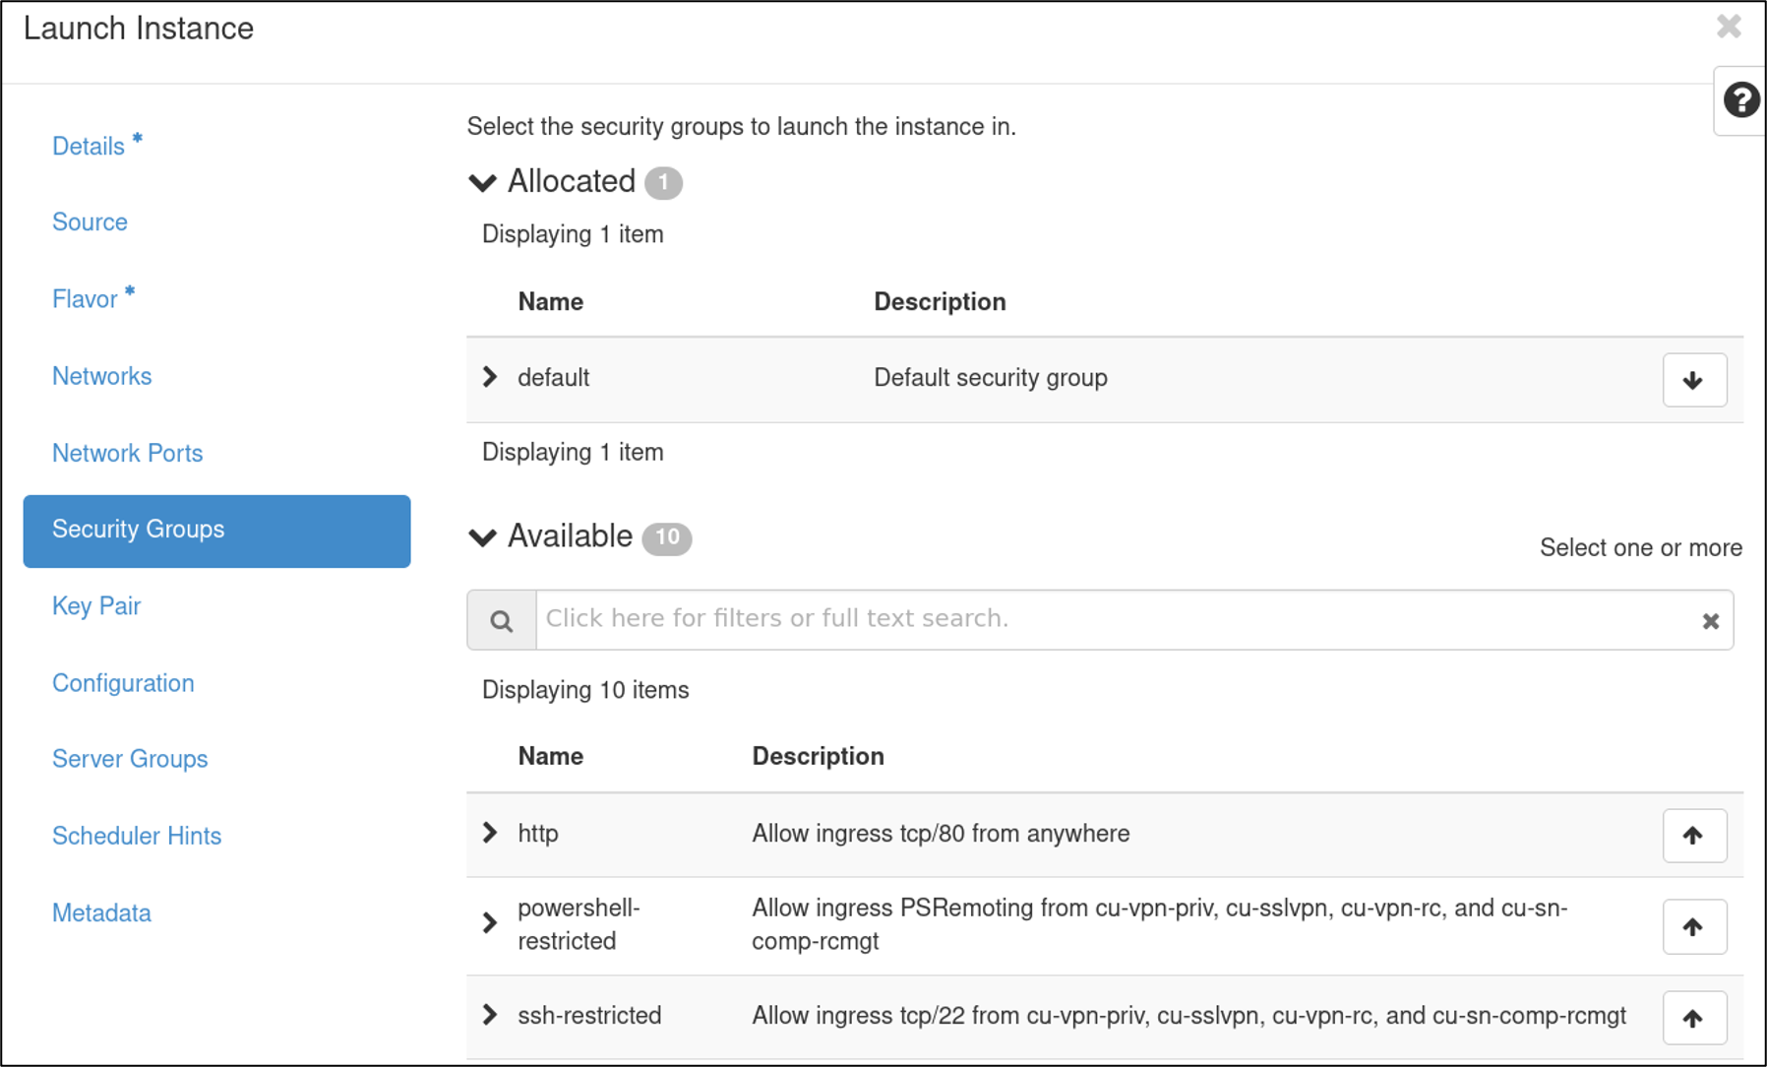Click the Launch Instance dialog title
Image resolution: width=1767 pixels, height=1067 pixels.
(x=139, y=29)
